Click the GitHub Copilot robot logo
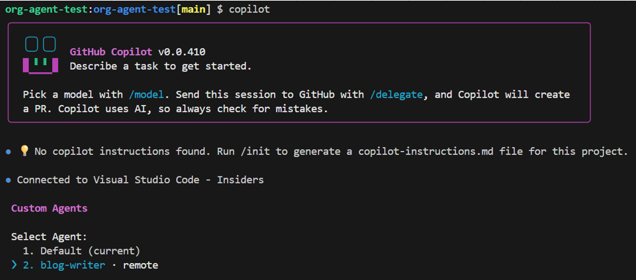Image resolution: width=636 pixels, height=280 pixels. [40, 55]
